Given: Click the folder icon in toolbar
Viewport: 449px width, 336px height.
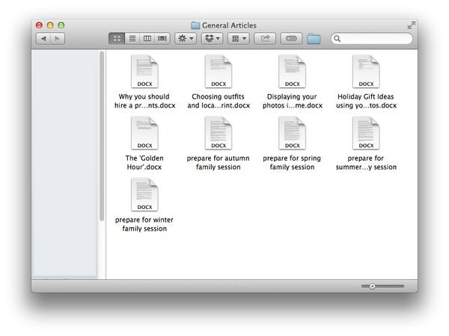Looking at the screenshot, I should (314, 39).
